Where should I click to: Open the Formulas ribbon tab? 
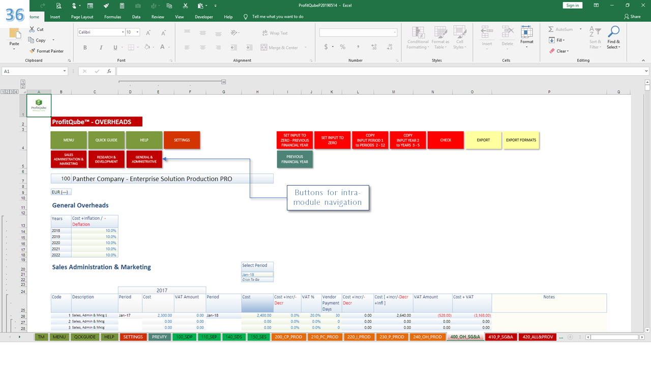(x=112, y=17)
